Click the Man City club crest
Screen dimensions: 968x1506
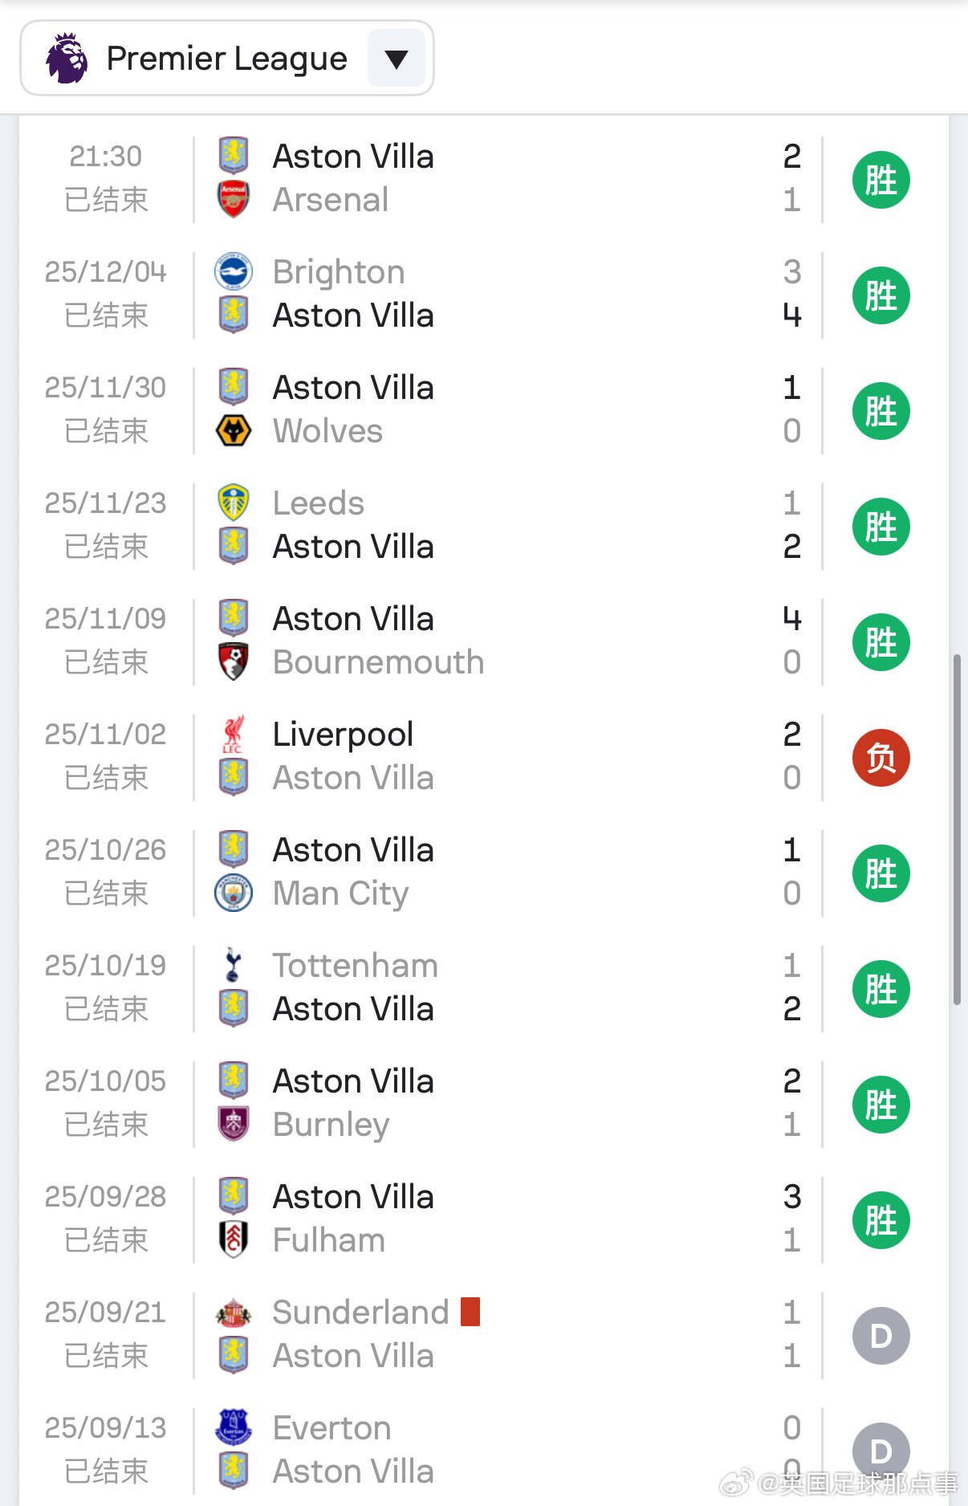tap(234, 893)
